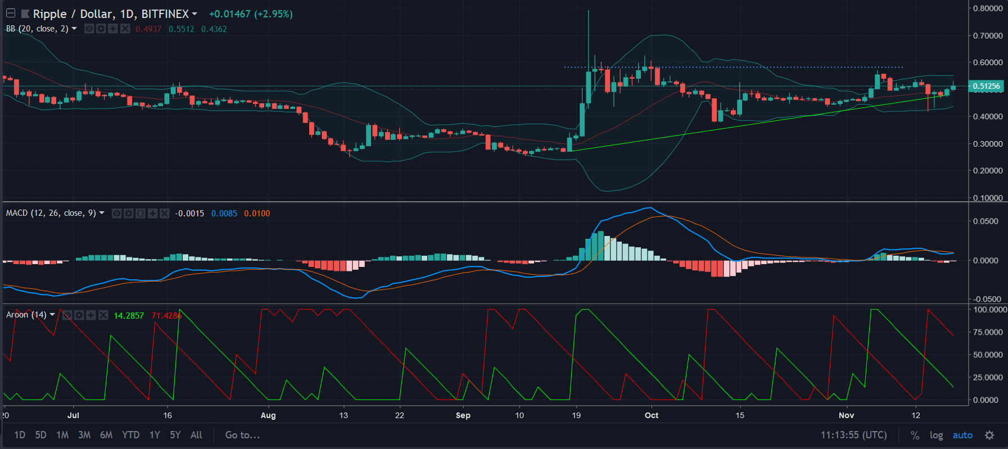Toggle MACD visibility with eye icon
1008x449 pixels.
(x=116, y=214)
